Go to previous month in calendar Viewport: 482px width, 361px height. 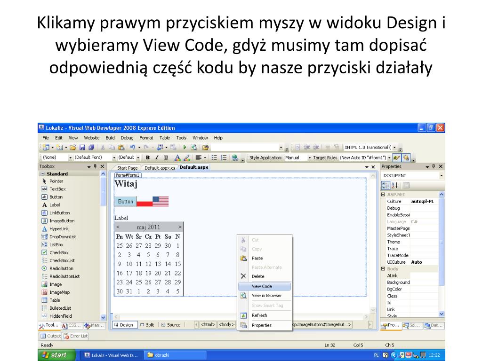tap(118, 227)
